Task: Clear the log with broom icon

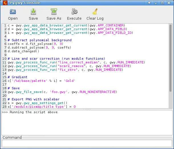Action: tap(95, 12)
